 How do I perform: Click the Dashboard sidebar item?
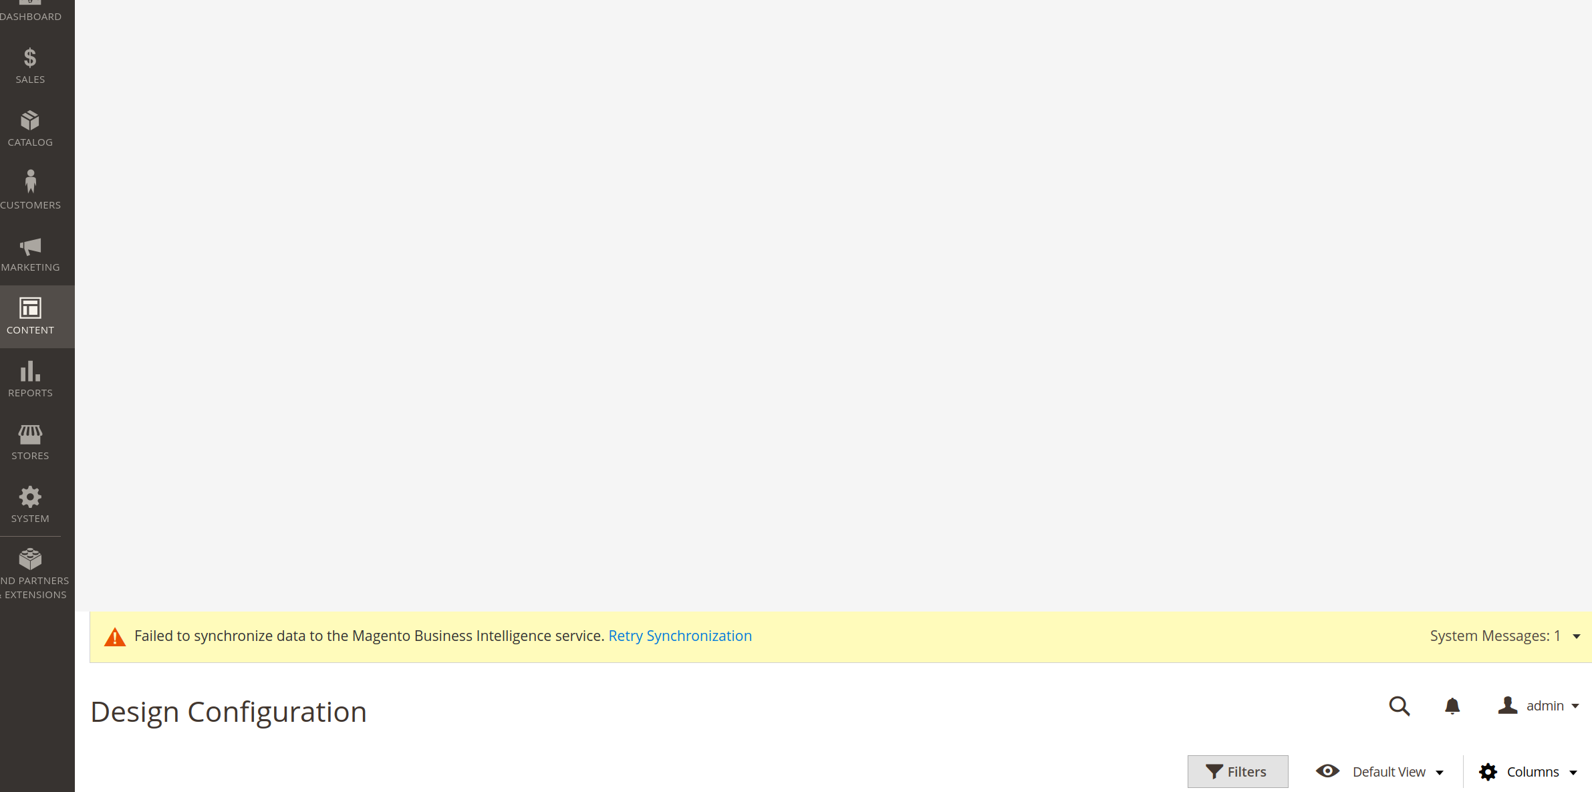30,10
